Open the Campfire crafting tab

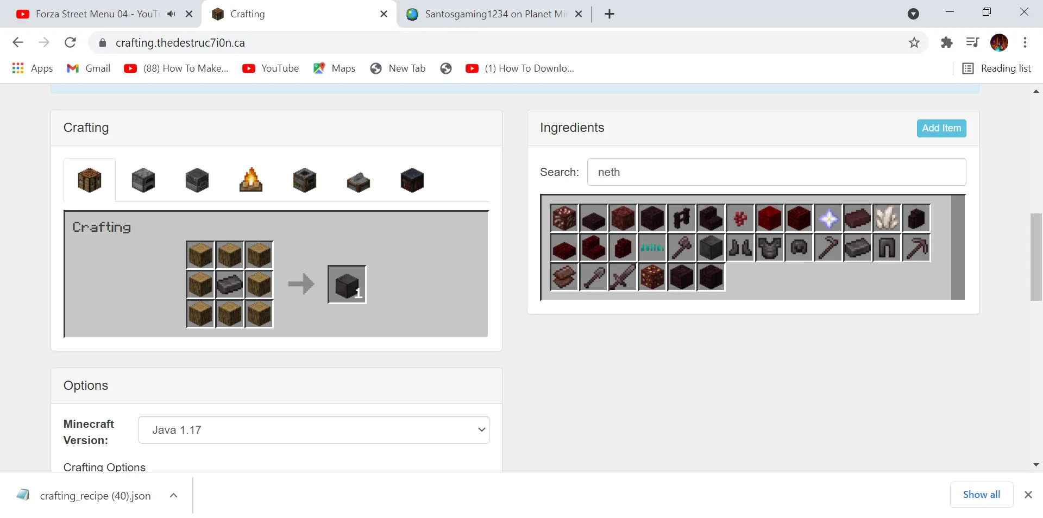click(250, 180)
